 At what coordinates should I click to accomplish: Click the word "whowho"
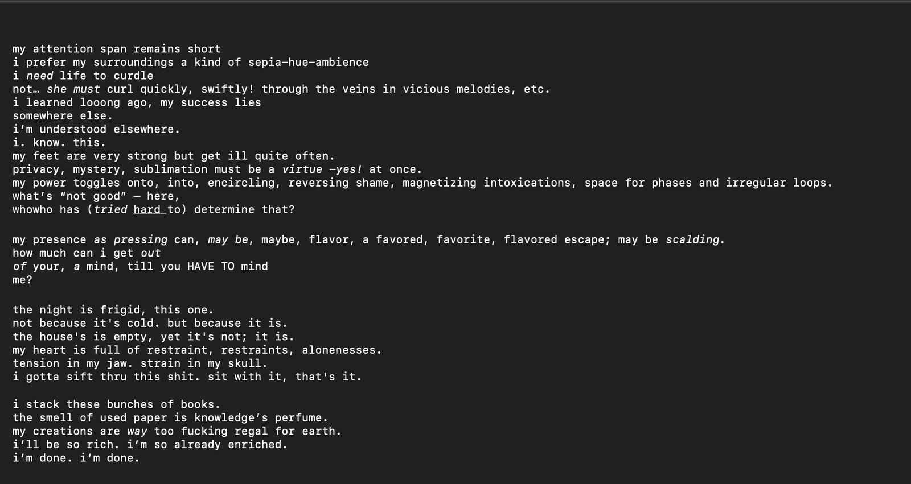[x=32, y=210]
